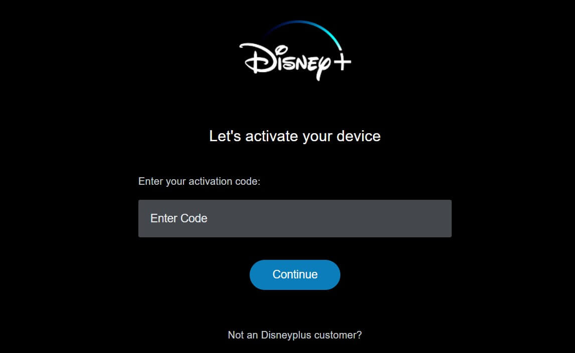Click the 'Enter your activation code:' label

(x=199, y=181)
